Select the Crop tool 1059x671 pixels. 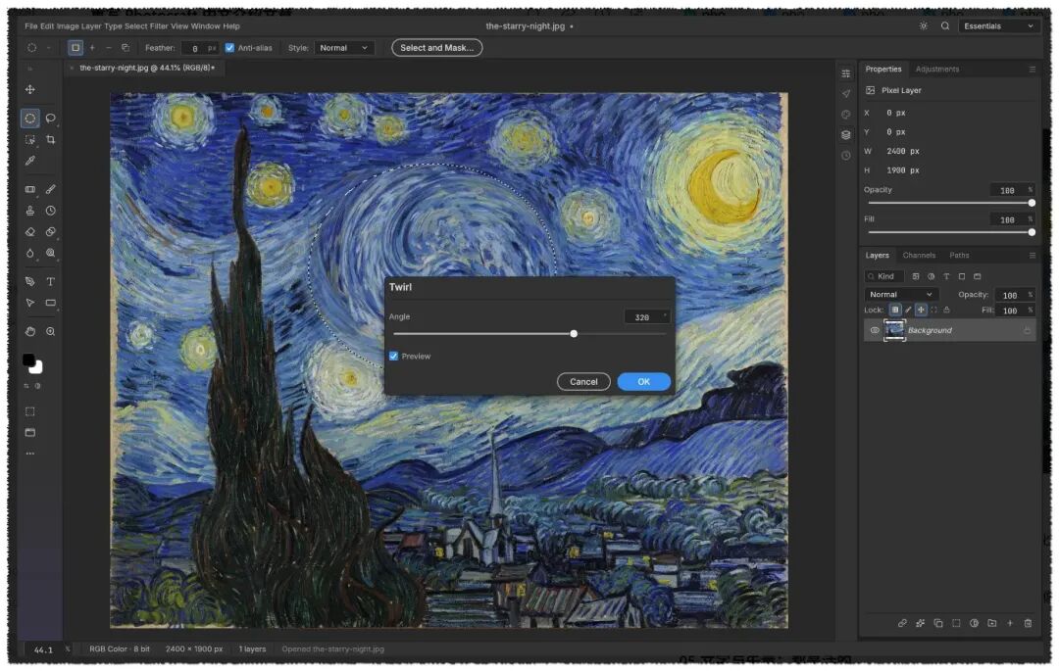(x=51, y=140)
